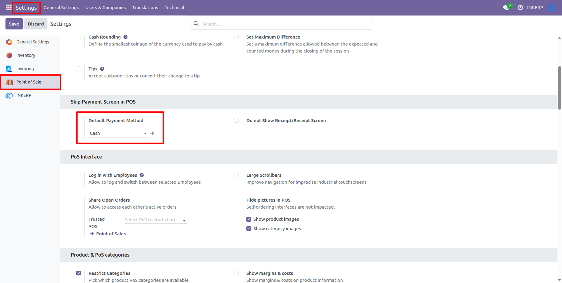The width and height of the screenshot is (562, 283).
Task: Open the Trusted POS selection dropdown
Action: pos(156,220)
